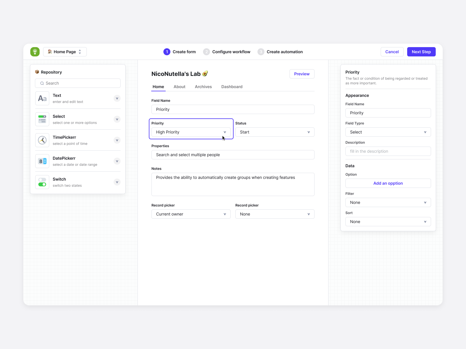Click the Add an option button
The image size is (466, 349).
[388, 183]
